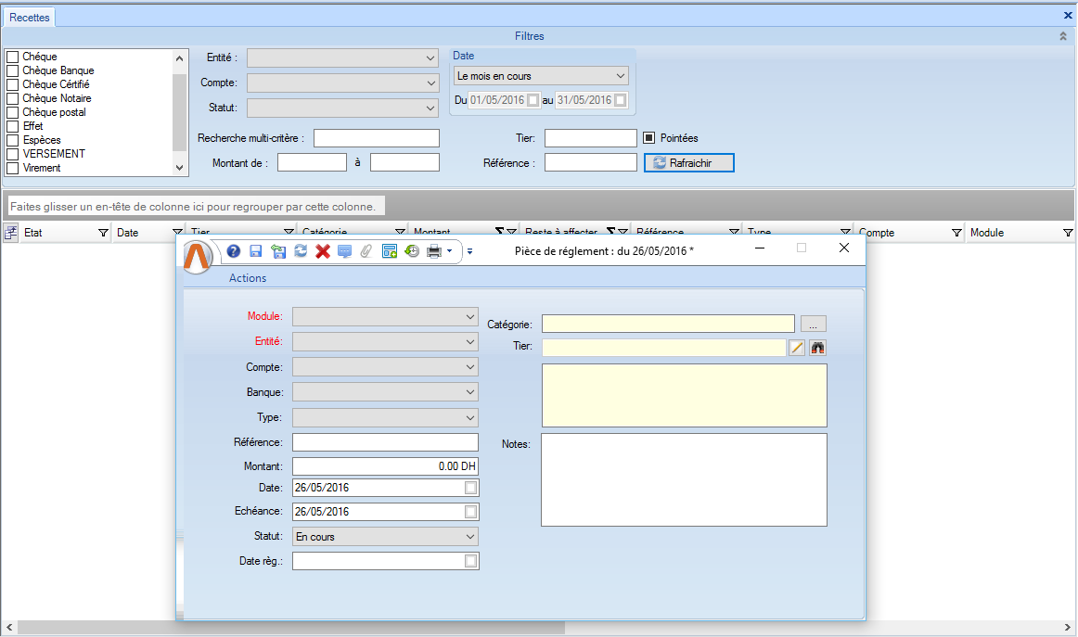The width and height of the screenshot is (1078, 637).
Task: Toggle the Pointées checkbox
Action: click(x=649, y=138)
